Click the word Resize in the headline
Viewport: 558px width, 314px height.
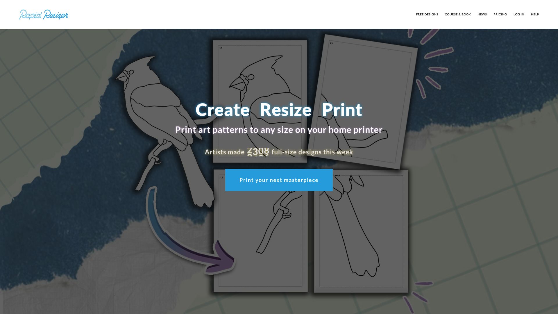coord(285,110)
